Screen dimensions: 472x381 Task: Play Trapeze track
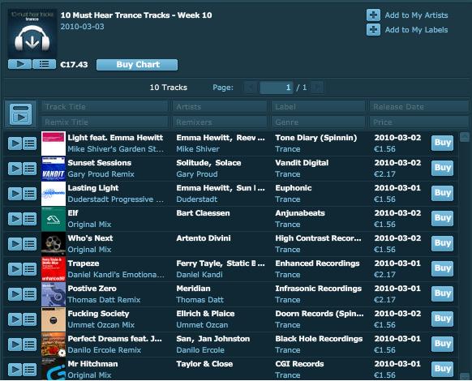point(15,269)
